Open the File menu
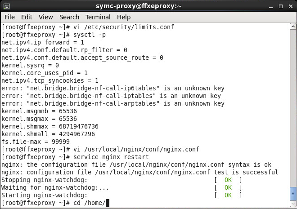The width and height of the screenshot is (297, 209). (x=9, y=17)
